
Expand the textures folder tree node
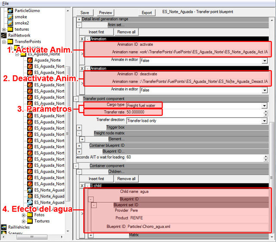coord(4,29)
